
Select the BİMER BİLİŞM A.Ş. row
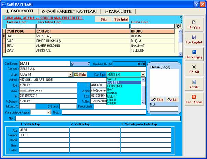pyautogui.click(x=88, y=41)
